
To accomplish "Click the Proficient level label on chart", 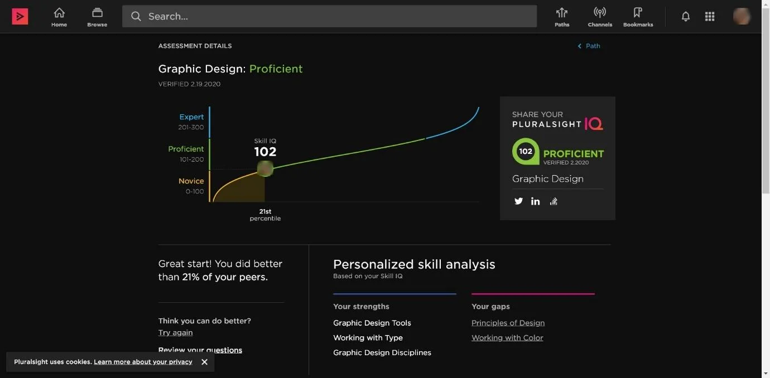I will click(186, 149).
